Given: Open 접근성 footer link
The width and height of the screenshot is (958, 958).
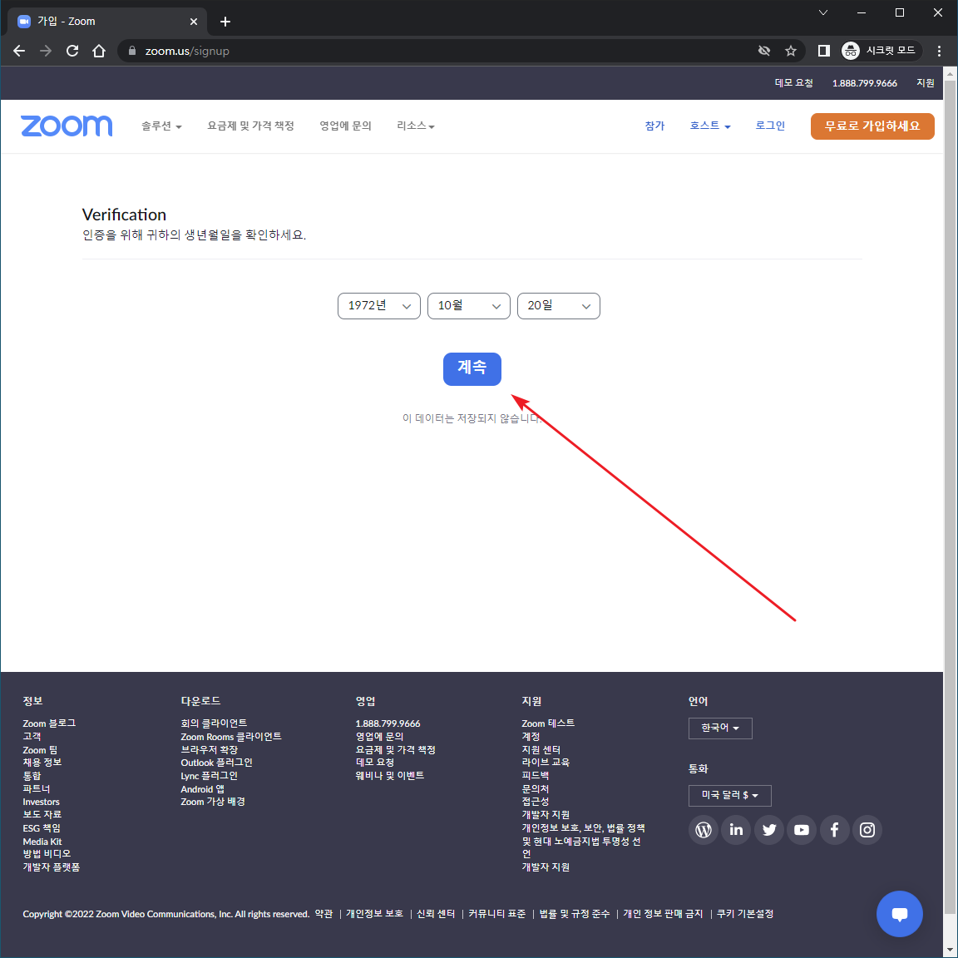Looking at the screenshot, I should pyautogui.click(x=536, y=802).
